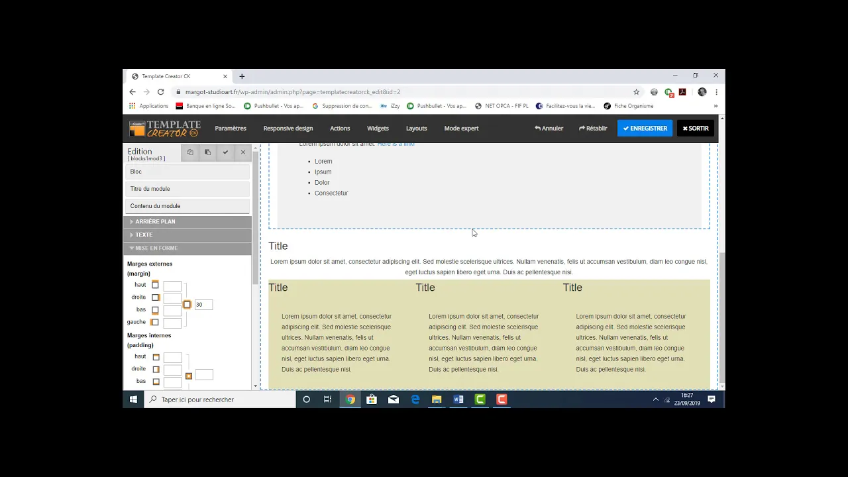Save with the ENREGISTRER button
Image resolution: width=848 pixels, height=477 pixels.
tap(645, 129)
